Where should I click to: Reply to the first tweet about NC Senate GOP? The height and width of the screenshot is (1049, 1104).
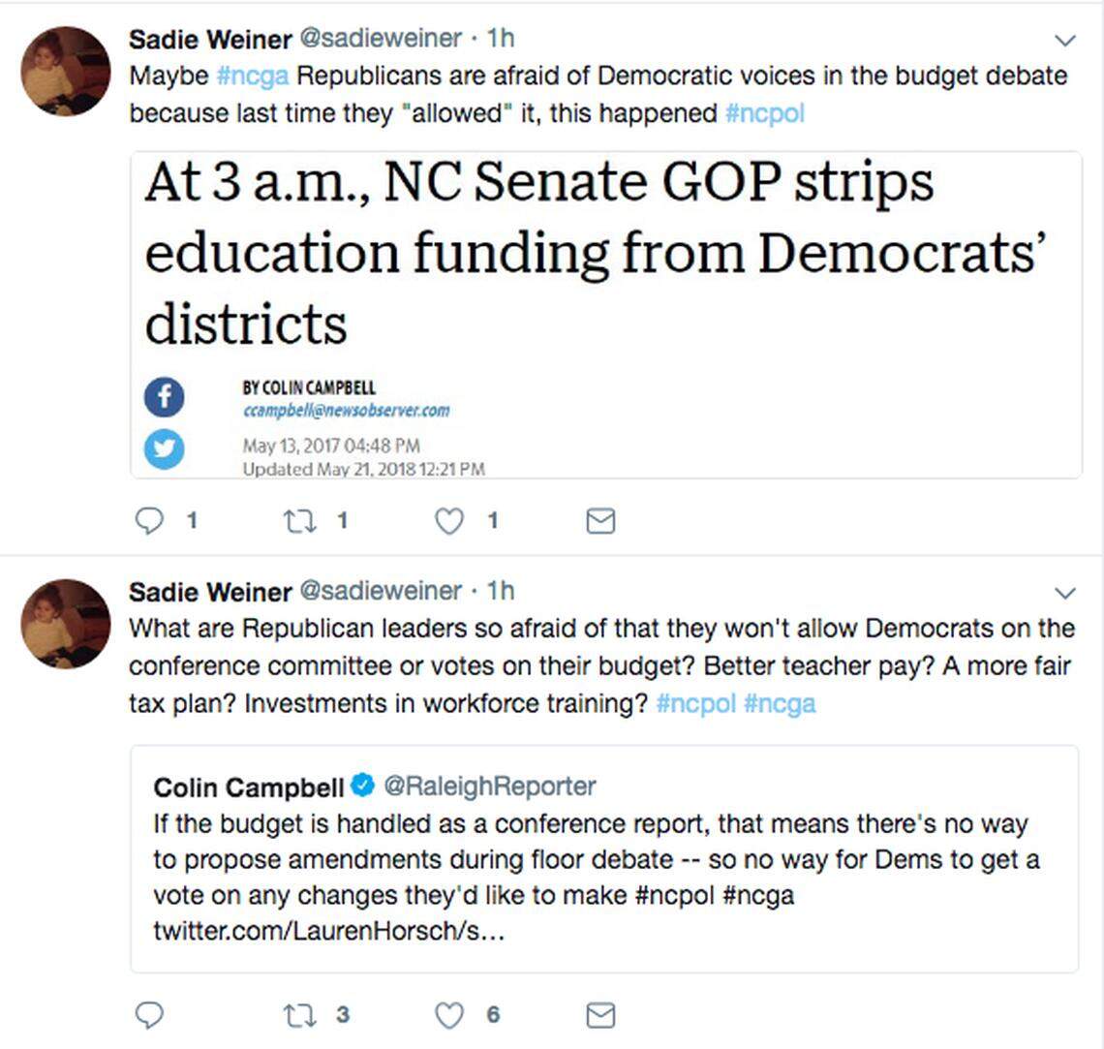[x=149, y=521]
